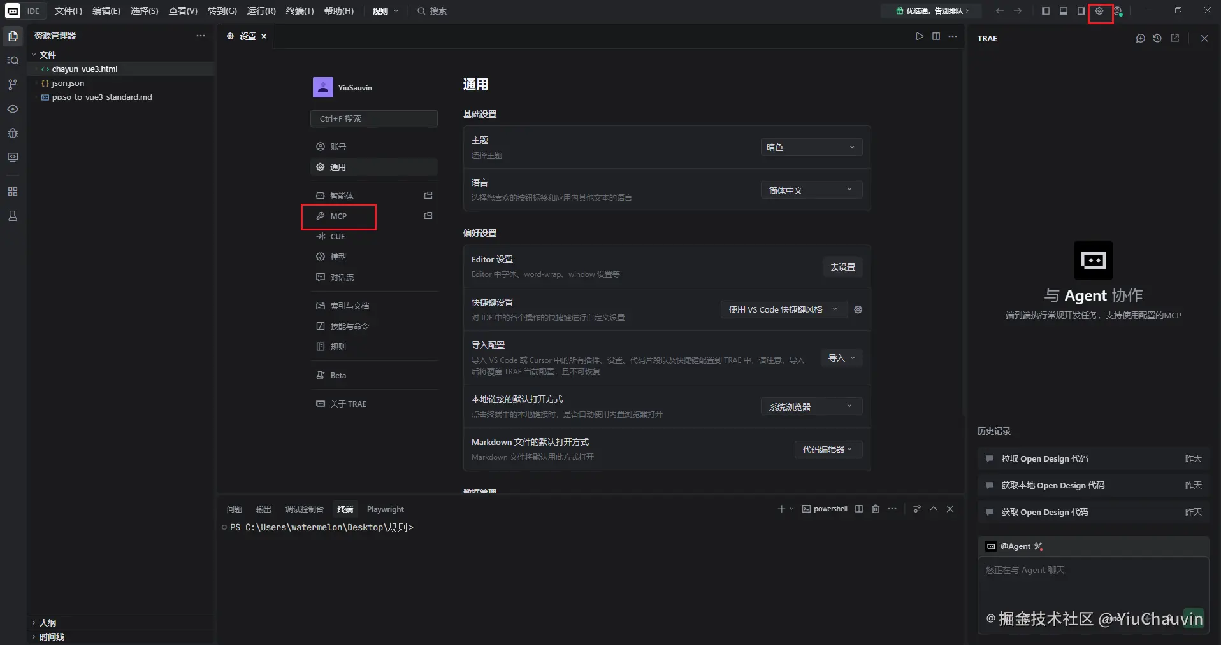Screen dimensions: 1221x645
Task: Open the 文件(F) menu
Action: (x=68, y=11)
